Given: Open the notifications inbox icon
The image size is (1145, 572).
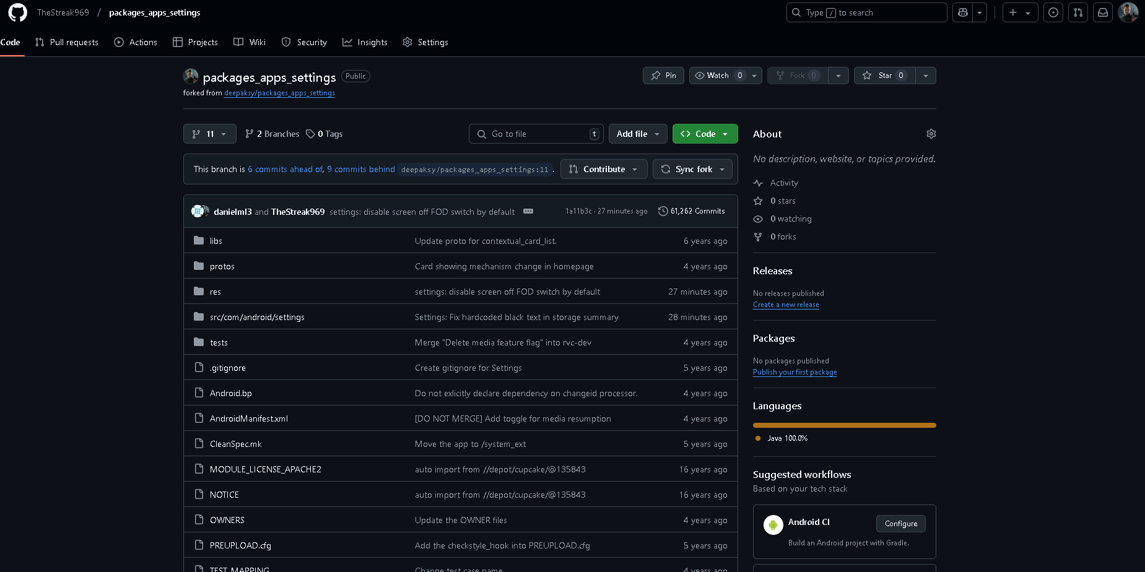Looking at the screenshot, I should (x=1103, y=12).
